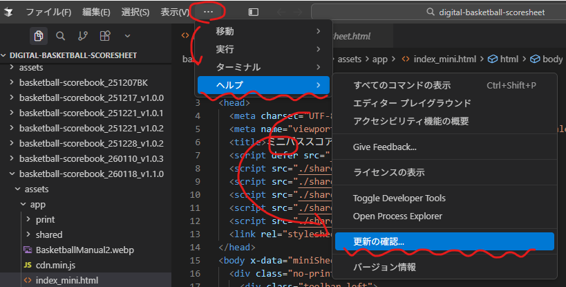Screen dimensions: 566x287
Task: Choose 更新の確認...
Action: pyautogui.click(x=444, y=241)
